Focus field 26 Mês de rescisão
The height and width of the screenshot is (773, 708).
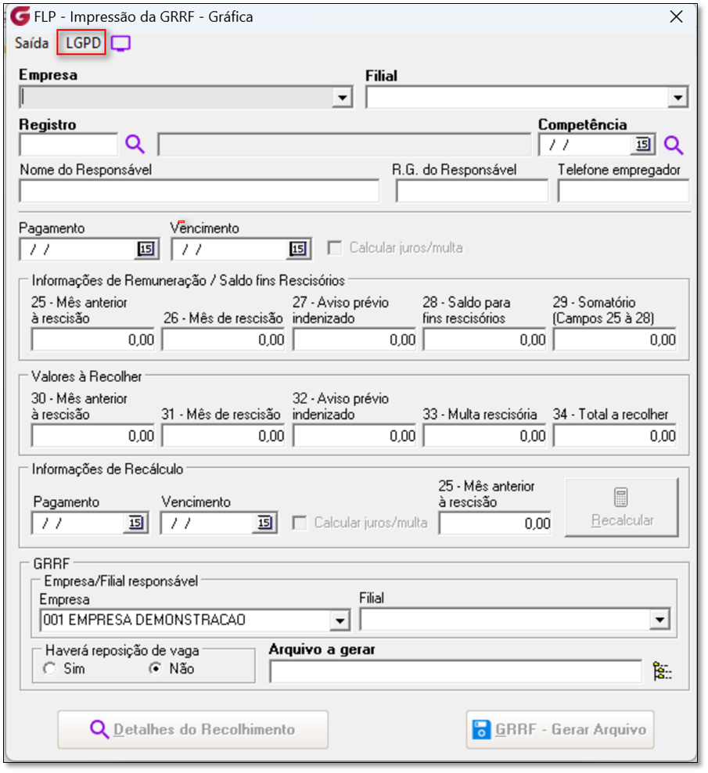pyautogui.click(x=223, y=340)
